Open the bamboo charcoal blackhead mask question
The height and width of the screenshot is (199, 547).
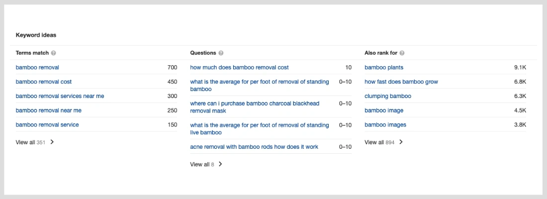click(255, 107)
